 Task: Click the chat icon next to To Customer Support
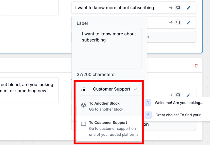[84, 124]
